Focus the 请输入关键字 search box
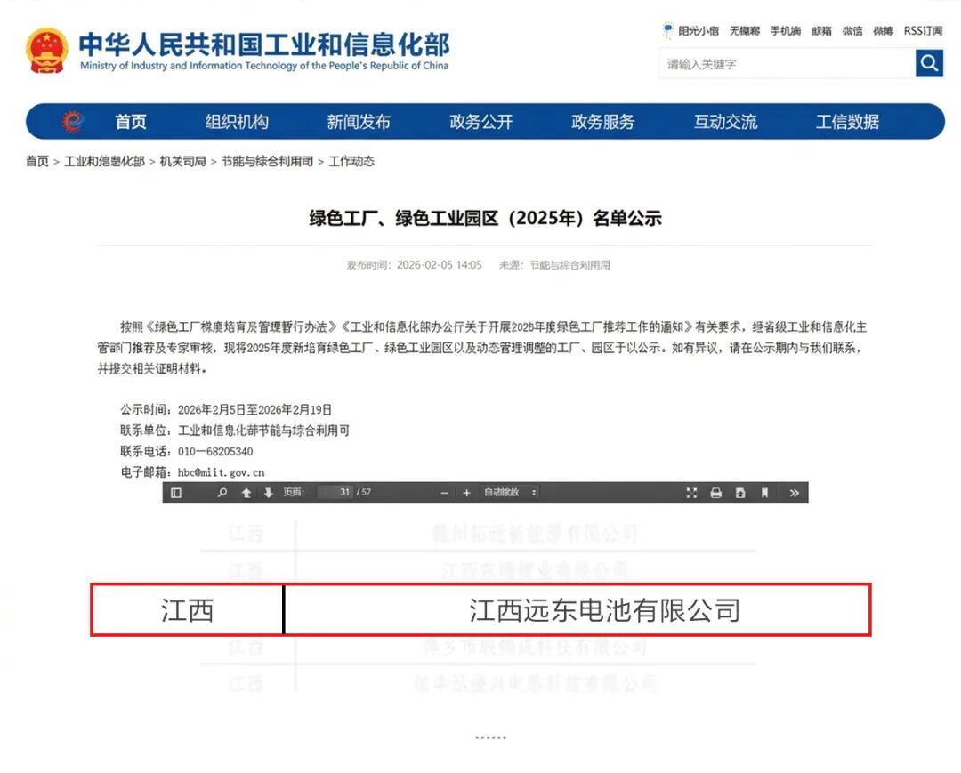Image resolution: width=961 pixels, height=773 pixels. click(x=786, y=64)
